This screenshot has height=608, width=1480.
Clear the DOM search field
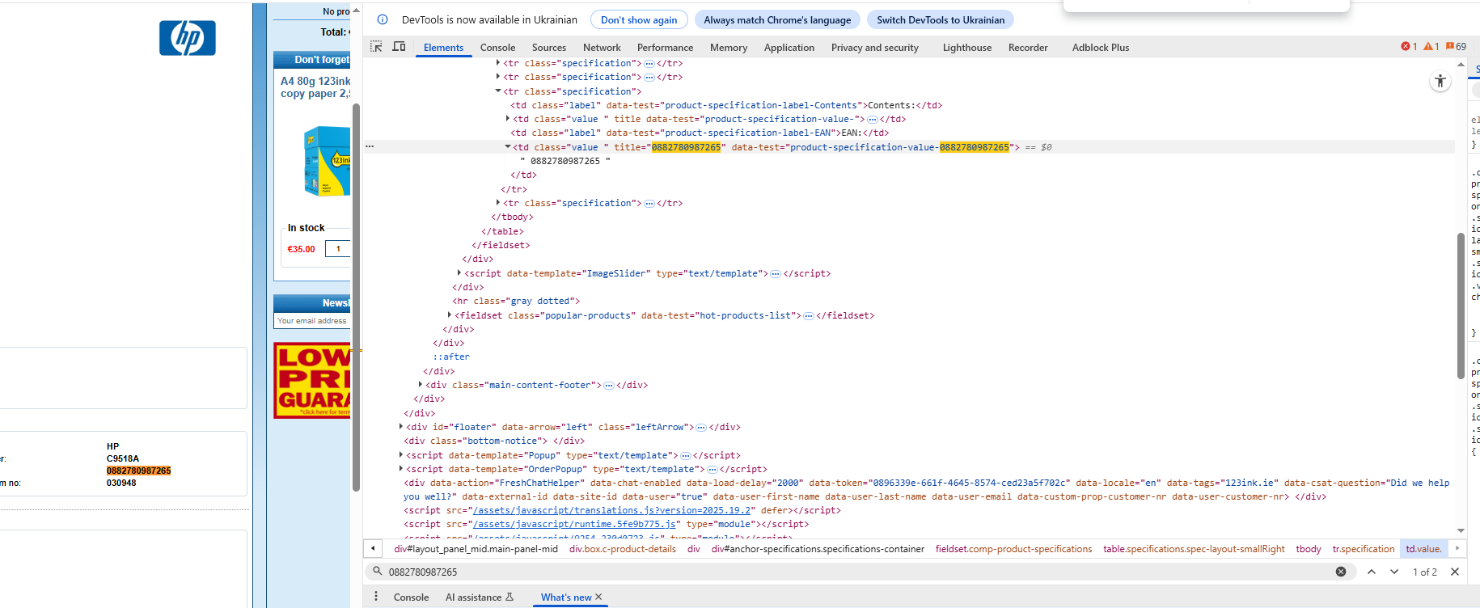click(x=1341, y=572)
